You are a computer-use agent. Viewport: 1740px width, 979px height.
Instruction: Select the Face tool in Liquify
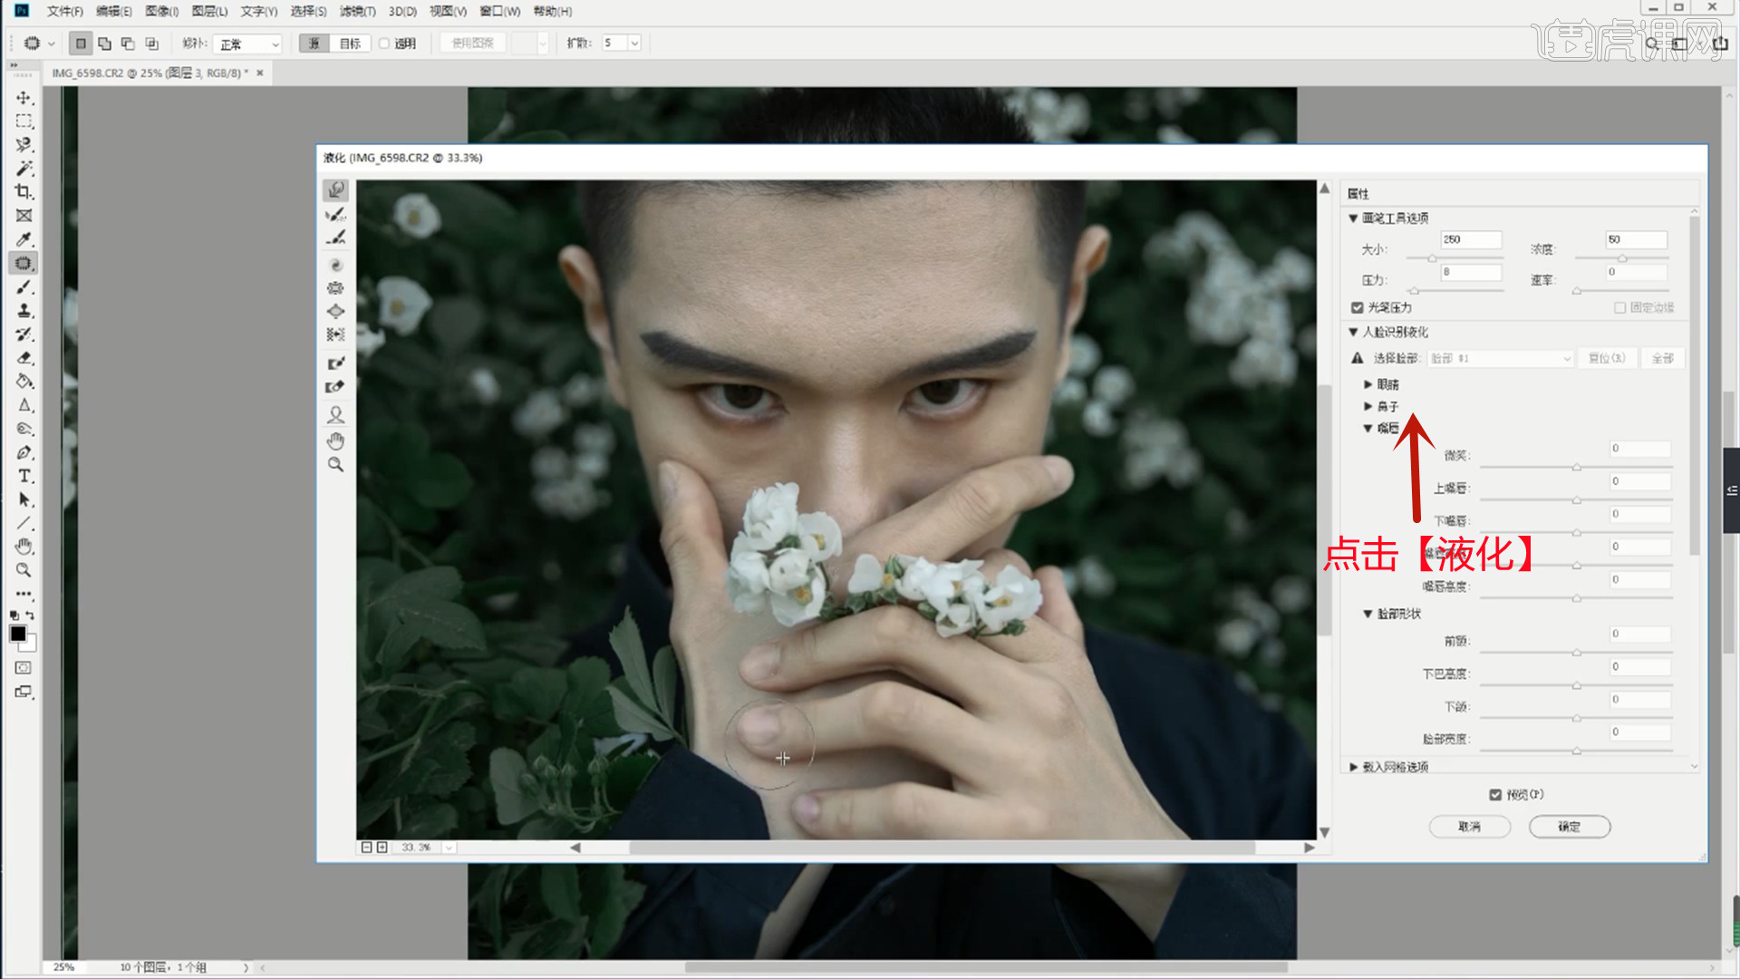335,415
